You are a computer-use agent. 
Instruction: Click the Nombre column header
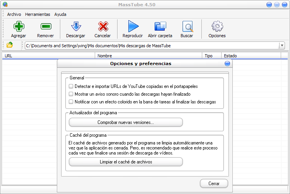104,56
